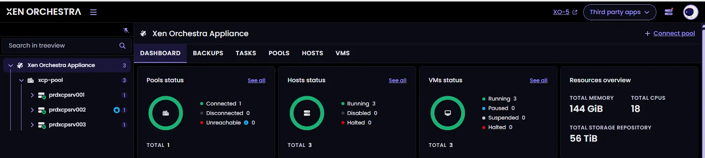Select xcp-pool in the treeview
The width and height of the screenshot is (705, 158).
[x=51, y=80]
